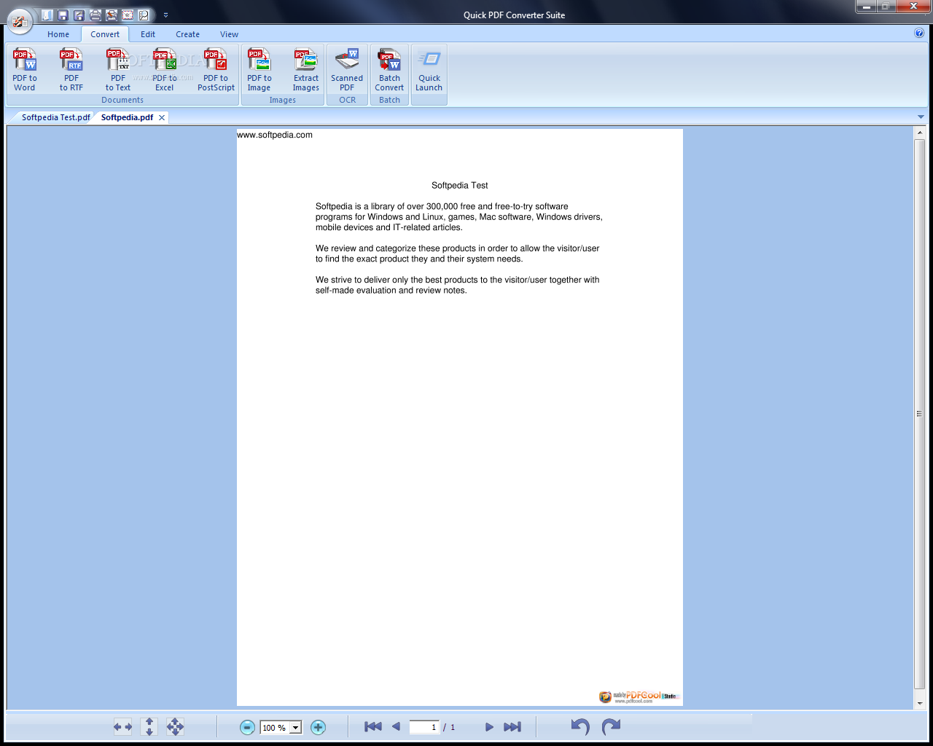Go to the previous page
This screenshot has width=933, height=746.
point(396,726)
